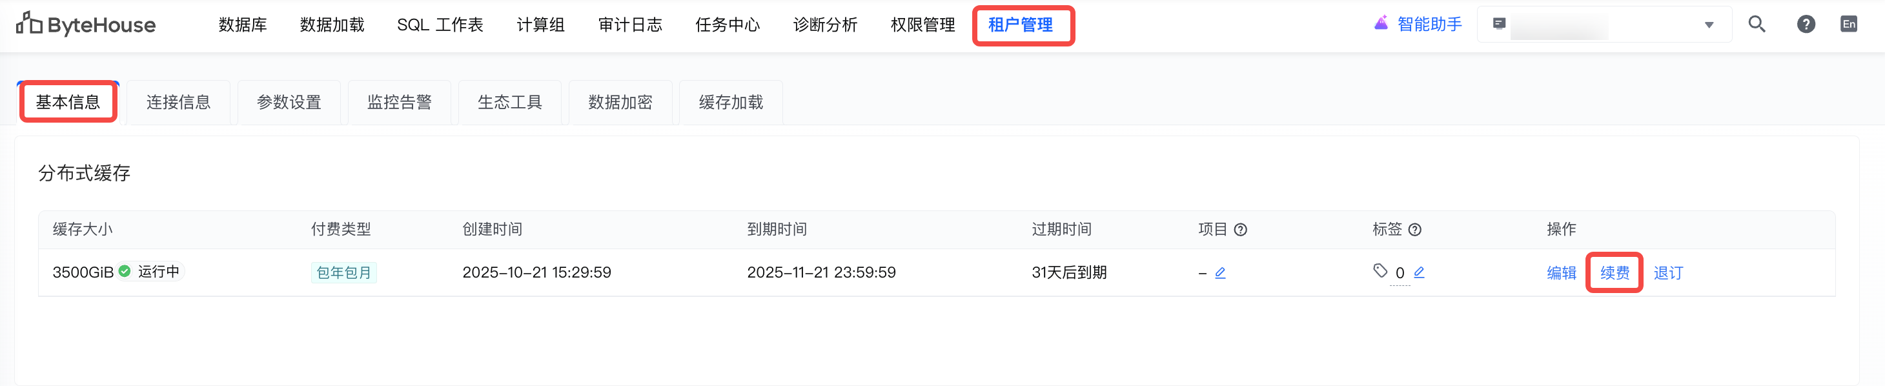Image resolution: width=1885 pixels, height=386 pixels.
Task: Click the 续费 renew link
Action: [x=1615, y=274]
